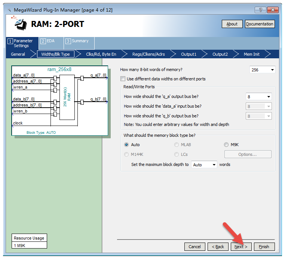Open the data_a input bus width dropdown
Viewport: 285px width, 259px height.
point(258,107)
